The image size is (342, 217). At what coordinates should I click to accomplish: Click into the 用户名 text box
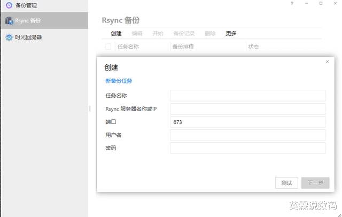click(x=247, y=135)
